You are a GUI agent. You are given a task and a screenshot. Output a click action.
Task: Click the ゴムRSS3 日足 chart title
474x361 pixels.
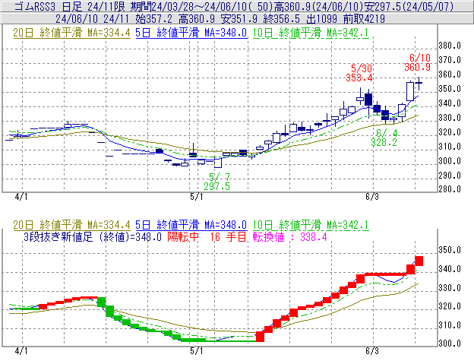[x=48, y=6]
